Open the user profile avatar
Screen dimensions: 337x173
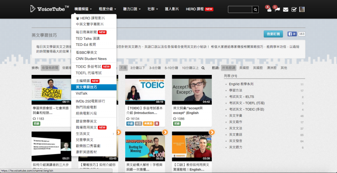tap(303, 9)
